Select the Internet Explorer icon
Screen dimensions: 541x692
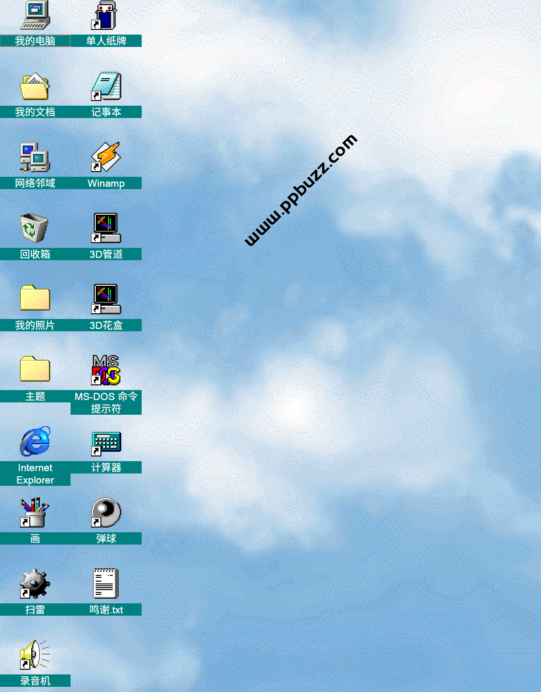35,442
